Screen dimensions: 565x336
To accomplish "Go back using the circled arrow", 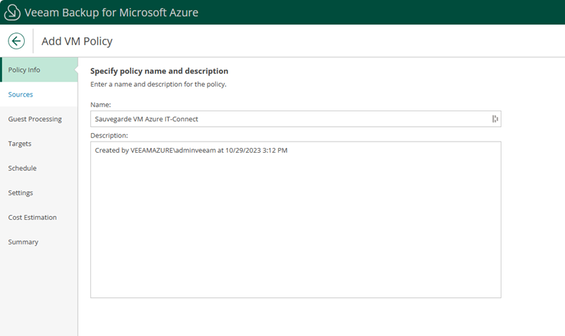I will click(16, 41).
